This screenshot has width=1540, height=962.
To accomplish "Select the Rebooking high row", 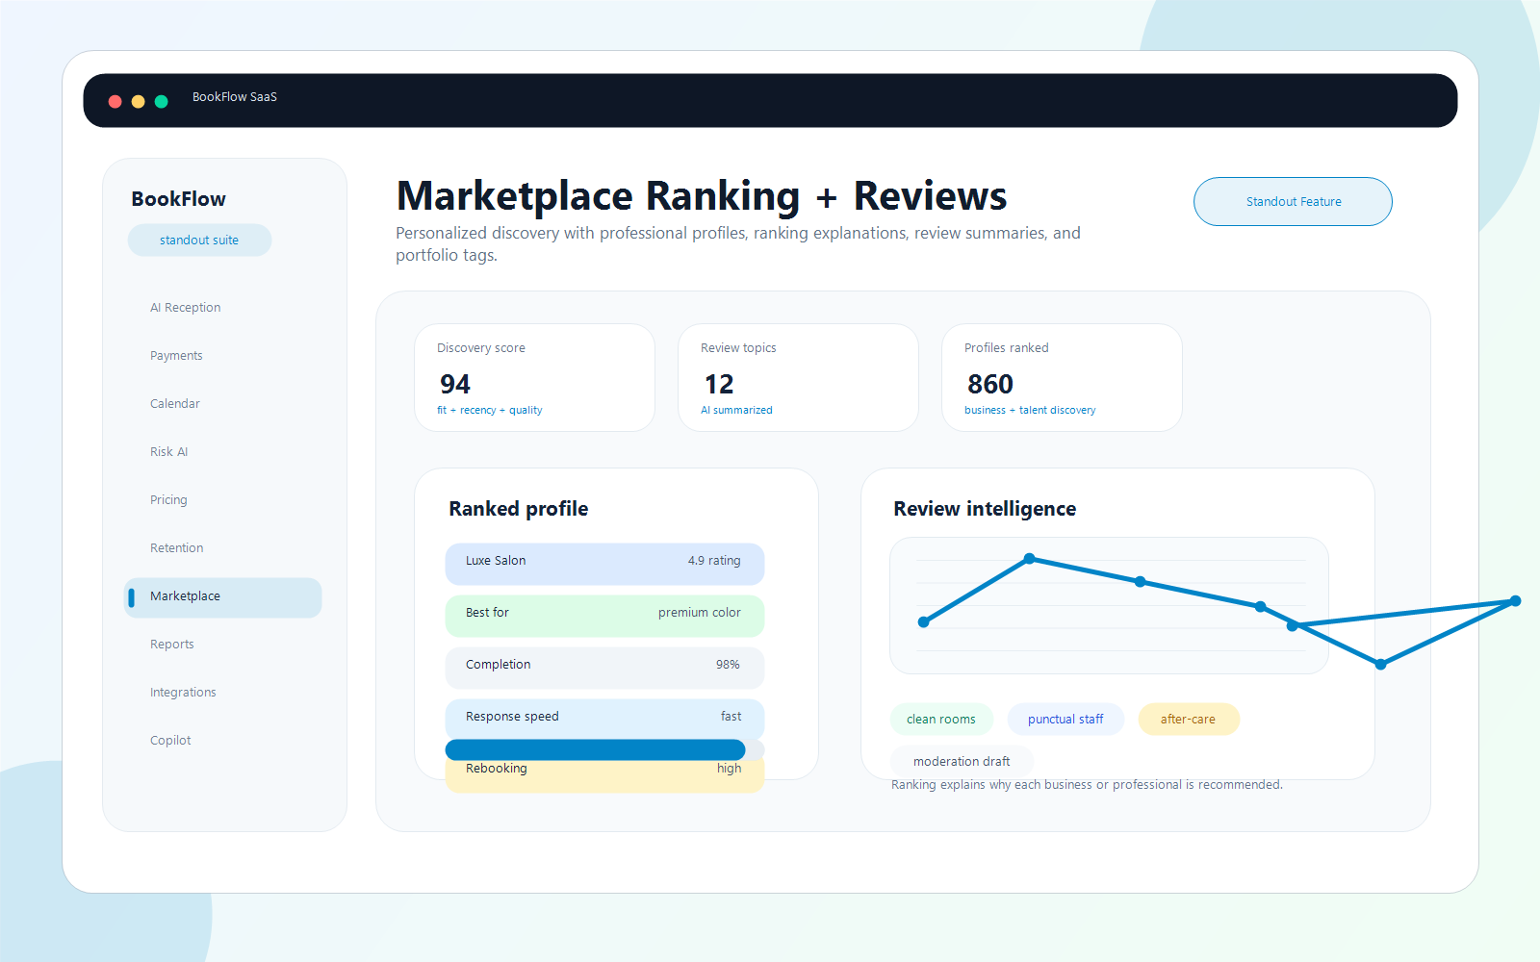I will (x=604, y=775).
